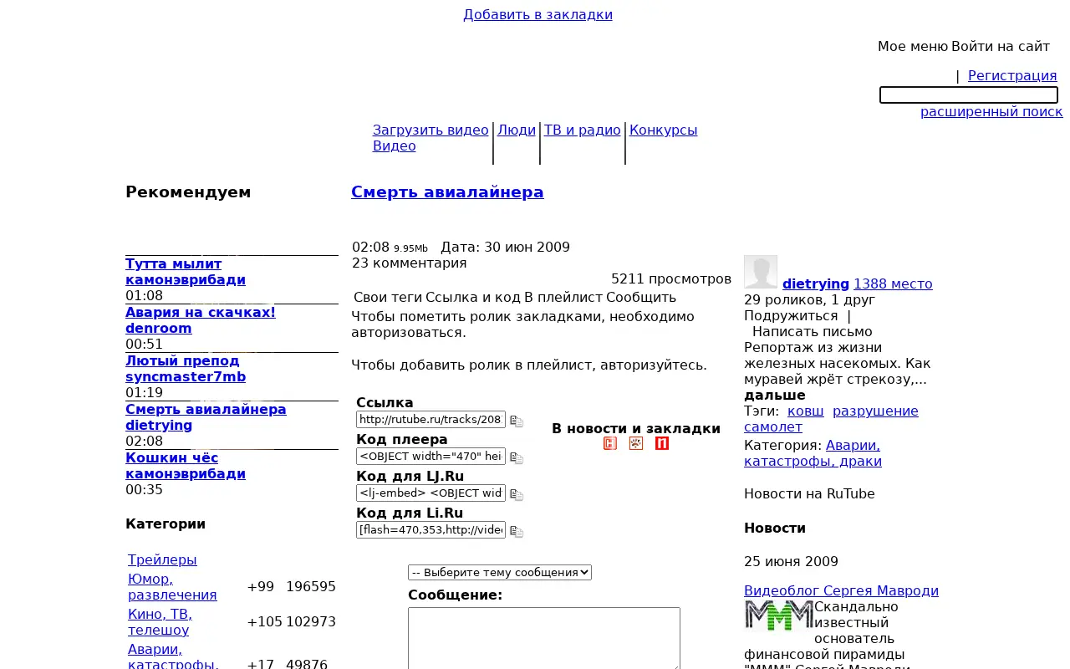Screen dimensions: 1070x669
Task: Open the ТВ и радио section
Action: click(x=583, y=130)
